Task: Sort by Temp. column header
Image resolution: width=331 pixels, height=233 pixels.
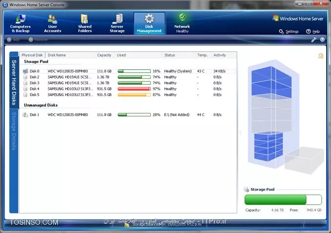Action: point(203,55)
